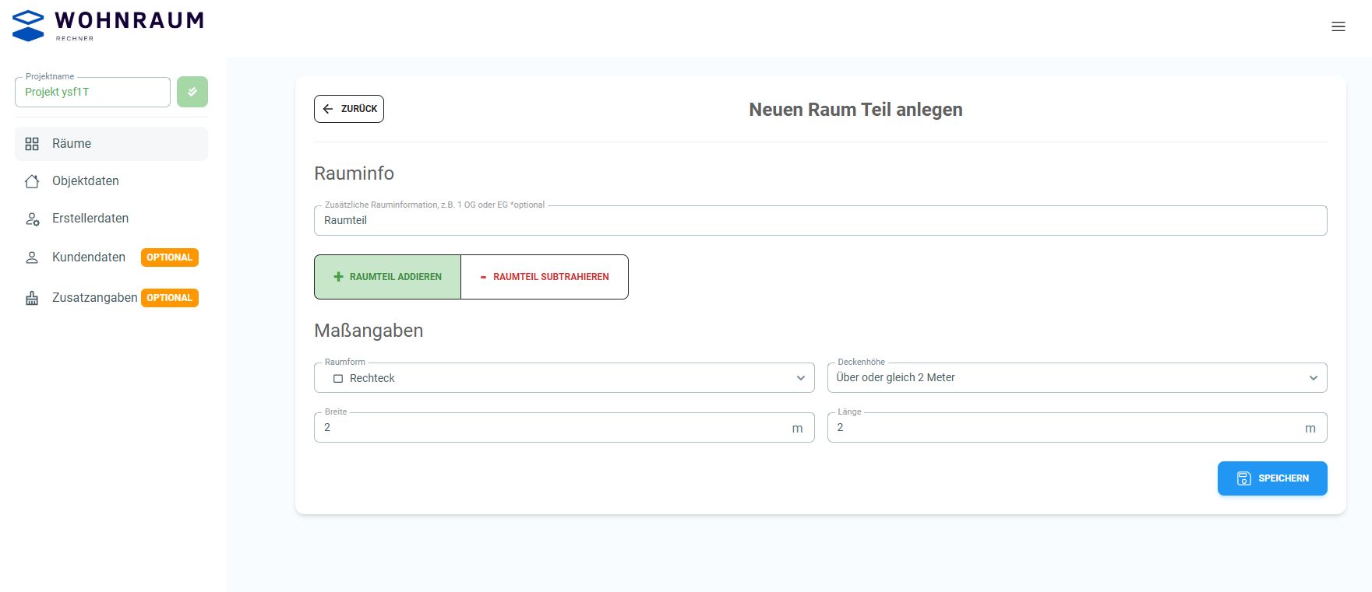Go to Objektdaten section

pyautogui.click(x=111, y=181)
